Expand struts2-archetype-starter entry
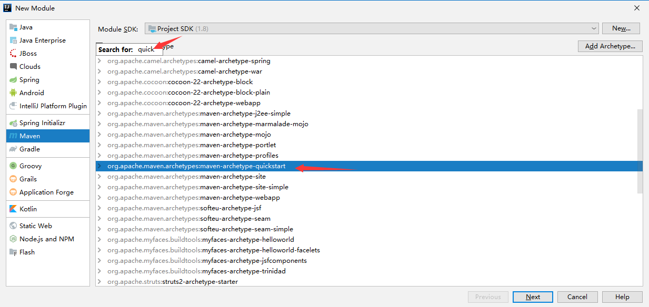Viewport: 649px width, 307px height. pyautogui.click(x=100, y=282)
